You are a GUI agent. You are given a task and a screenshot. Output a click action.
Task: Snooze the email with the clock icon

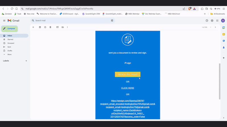[45, 27]
